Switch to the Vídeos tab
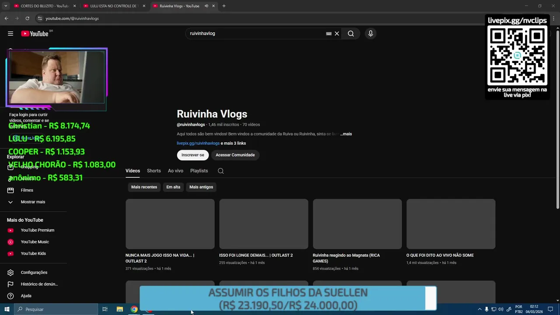The width and height of the screenshot is (560, 315). coord(133,171)
